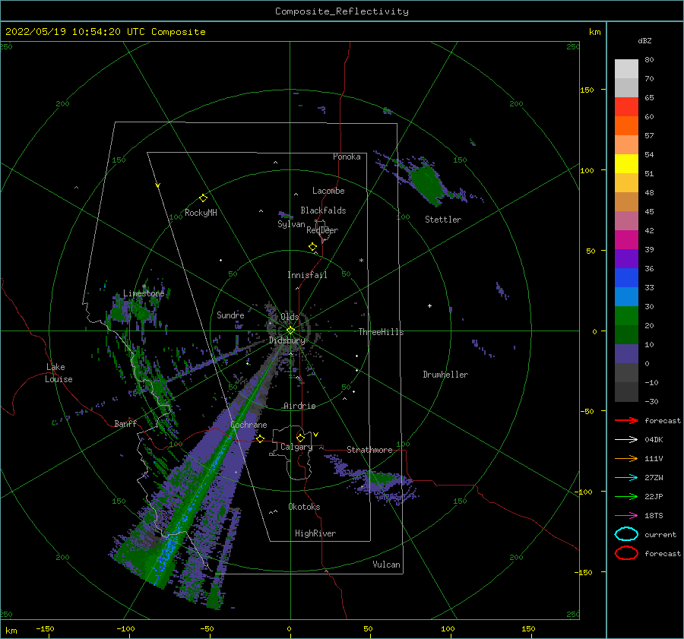The width and height of the screenshot is (684, 639).
Task: Click the dBZ legend heading
Action: tap(644, 40)
